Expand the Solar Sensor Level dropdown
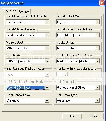 [x=28, y=101]
